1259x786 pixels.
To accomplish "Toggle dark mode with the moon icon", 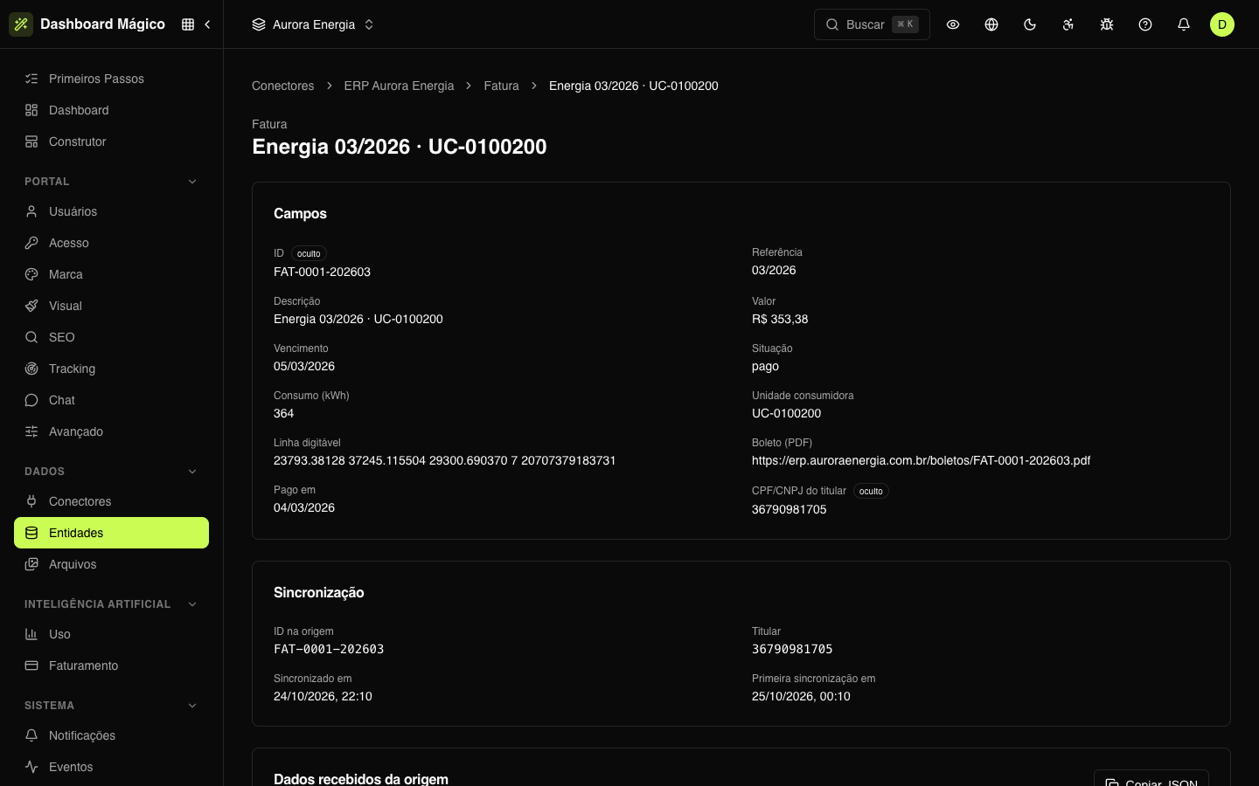I will (1030, 24).
